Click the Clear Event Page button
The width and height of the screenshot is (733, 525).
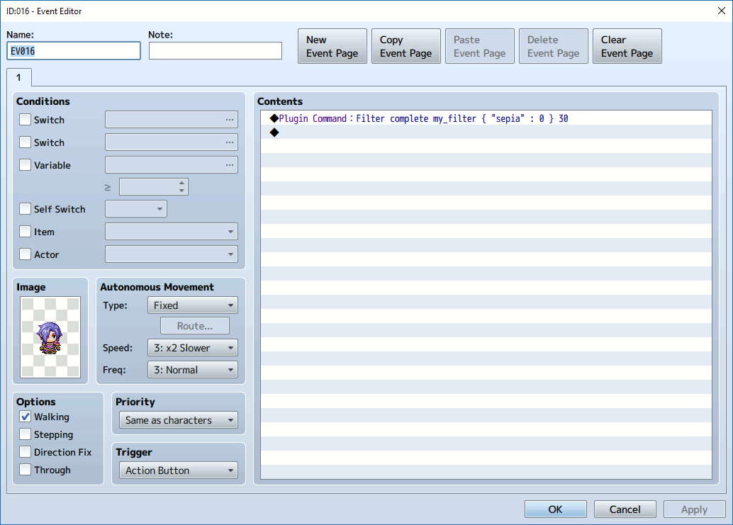[x=627, y=46]
